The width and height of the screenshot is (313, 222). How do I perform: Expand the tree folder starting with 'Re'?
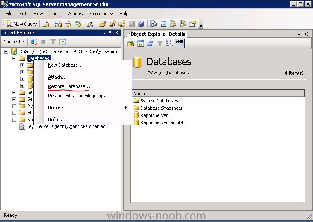coord(14,106)
